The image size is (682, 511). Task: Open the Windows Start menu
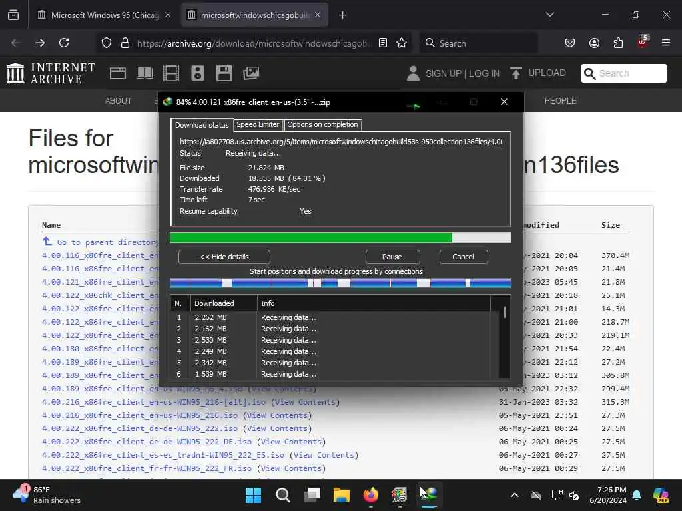[x=254, y=495]
